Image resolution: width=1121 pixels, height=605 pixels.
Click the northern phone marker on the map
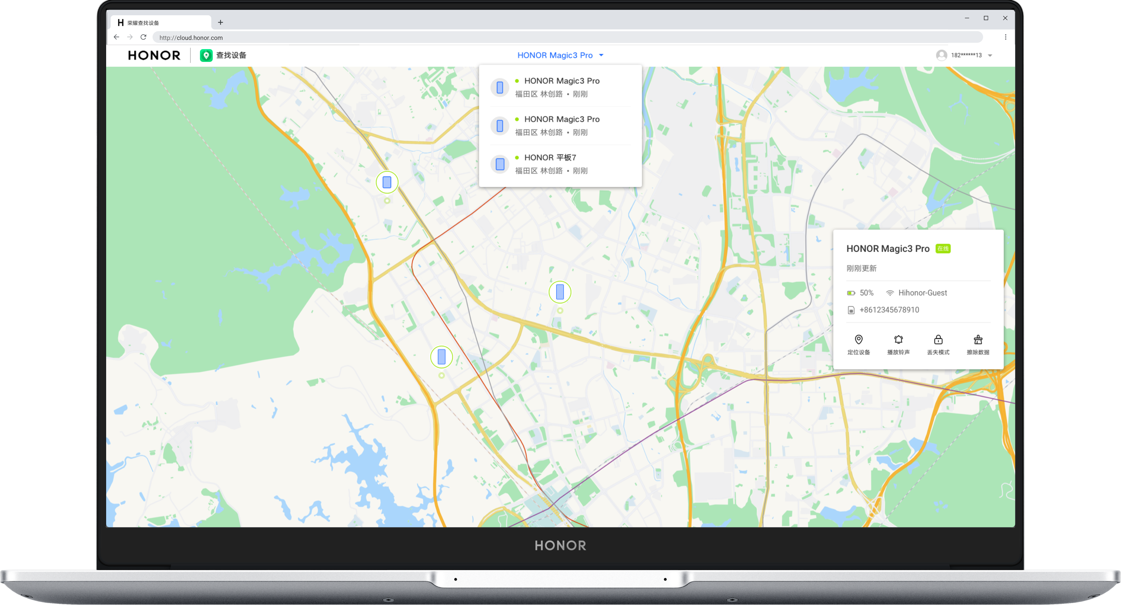[387, 182]
